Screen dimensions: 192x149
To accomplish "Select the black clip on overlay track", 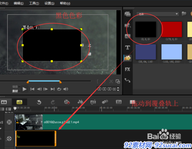I will [x=36, y=138].
